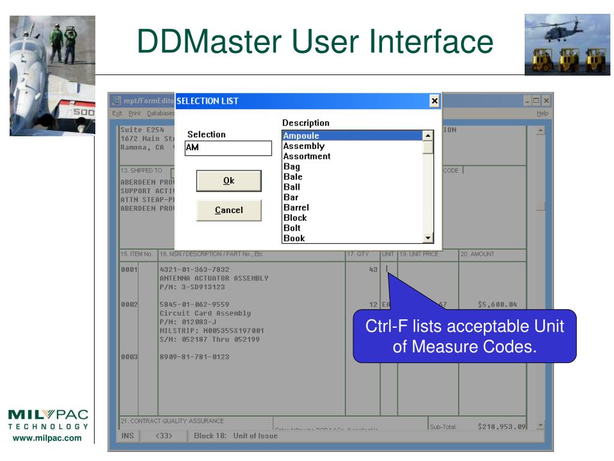The height and width of the screenshot is (461, 614).
Task: Close the Selection List dialog
Action: tap(434, 101)
